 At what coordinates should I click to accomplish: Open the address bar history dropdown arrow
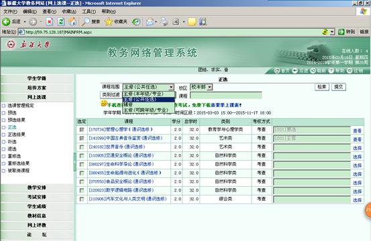point(333,32)
